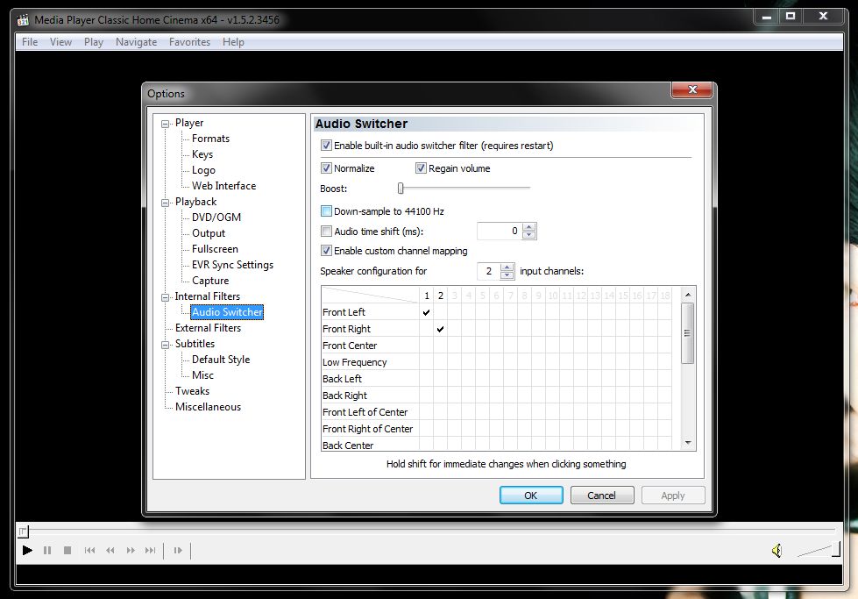The image size is (858, 599).
Task: Click the Apply button
Action: [673, 496]
